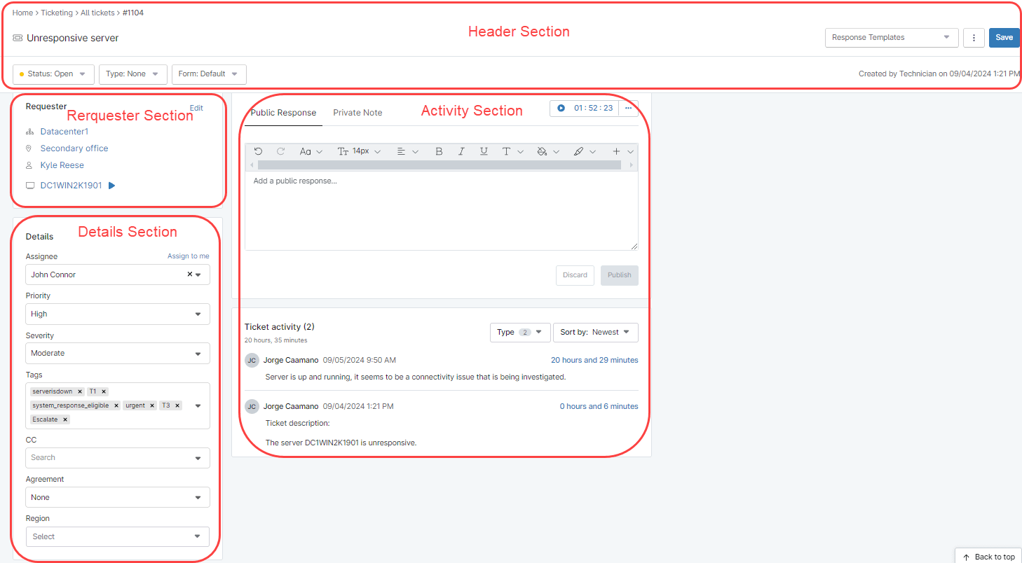Expand the Priority dropdown
Image resolution: width=1022 pixels, height=563 pixels.
click(x=117, y=314)
